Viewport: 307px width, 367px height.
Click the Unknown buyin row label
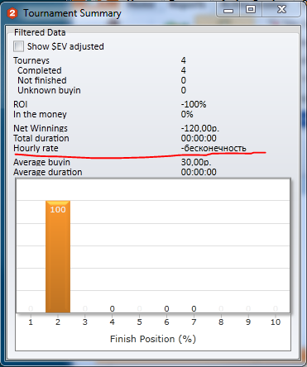tap(49, 90)
